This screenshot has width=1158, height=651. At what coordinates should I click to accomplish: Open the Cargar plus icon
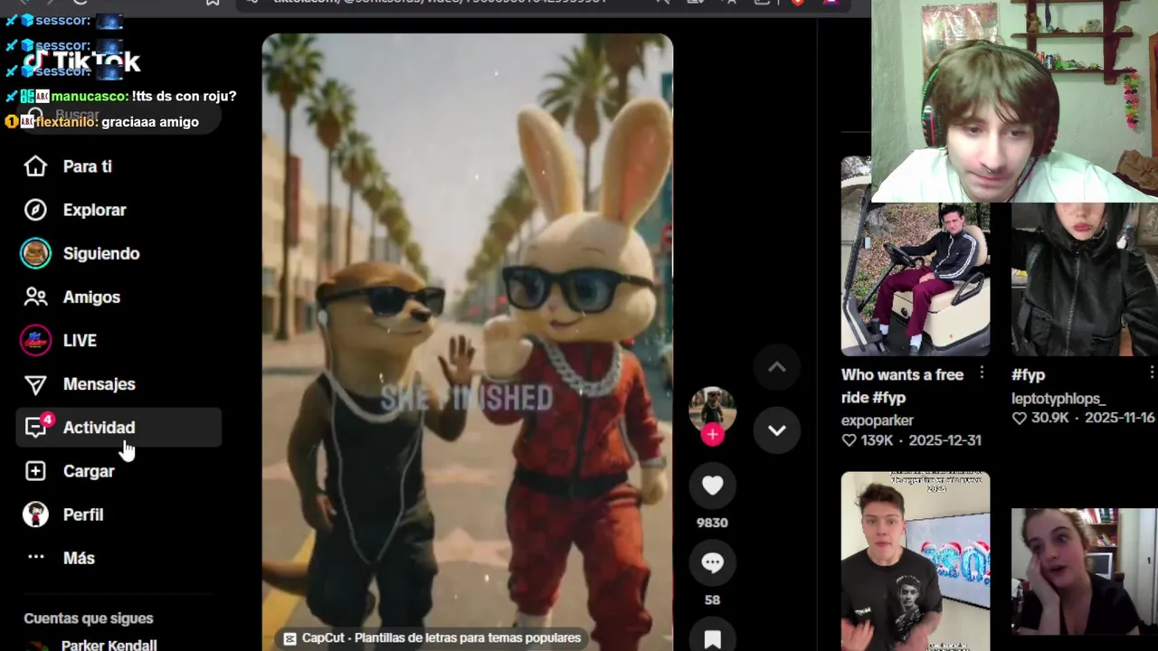(35, 471)
